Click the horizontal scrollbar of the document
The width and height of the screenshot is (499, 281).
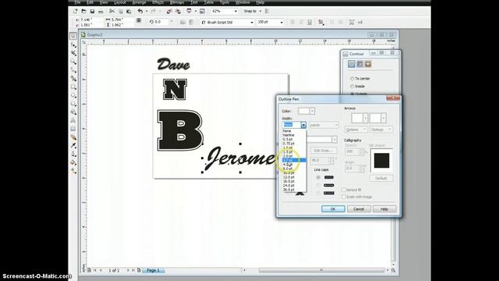click(x=321, y=271)
